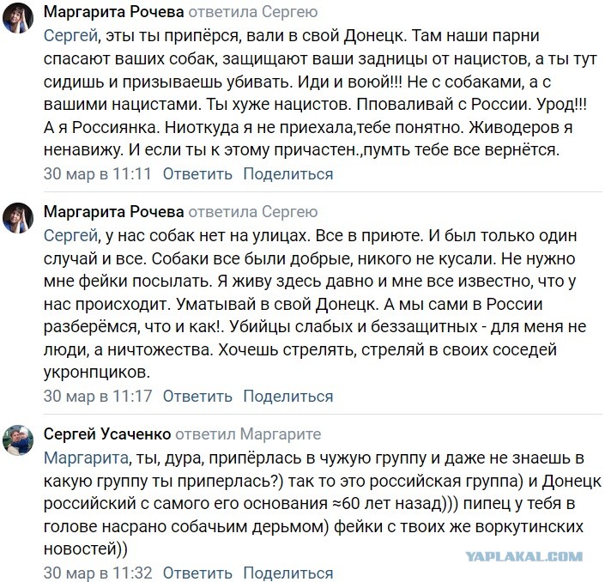This screenshot has width=605, height=582.
Task: Open Маргарита Рочева name in first comment
Action: point(113,12)
